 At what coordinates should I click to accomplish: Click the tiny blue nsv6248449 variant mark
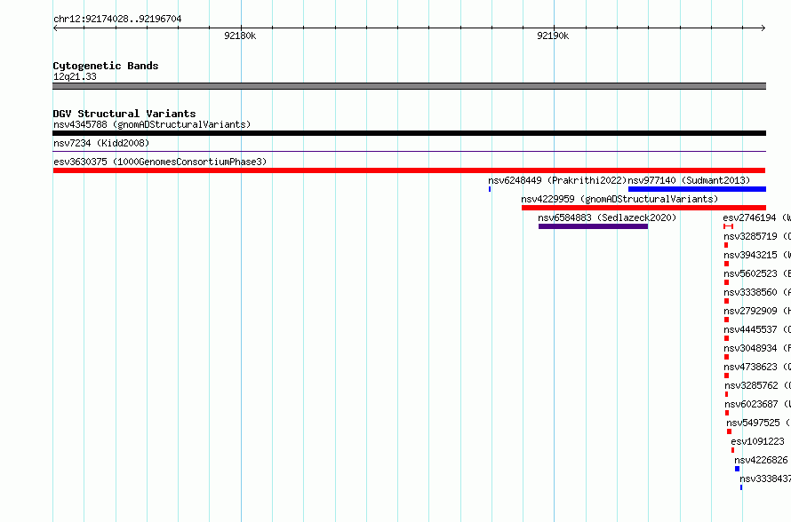point(490,189)
